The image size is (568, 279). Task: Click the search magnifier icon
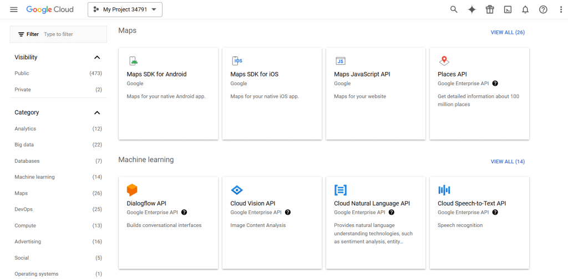point(454,9)
